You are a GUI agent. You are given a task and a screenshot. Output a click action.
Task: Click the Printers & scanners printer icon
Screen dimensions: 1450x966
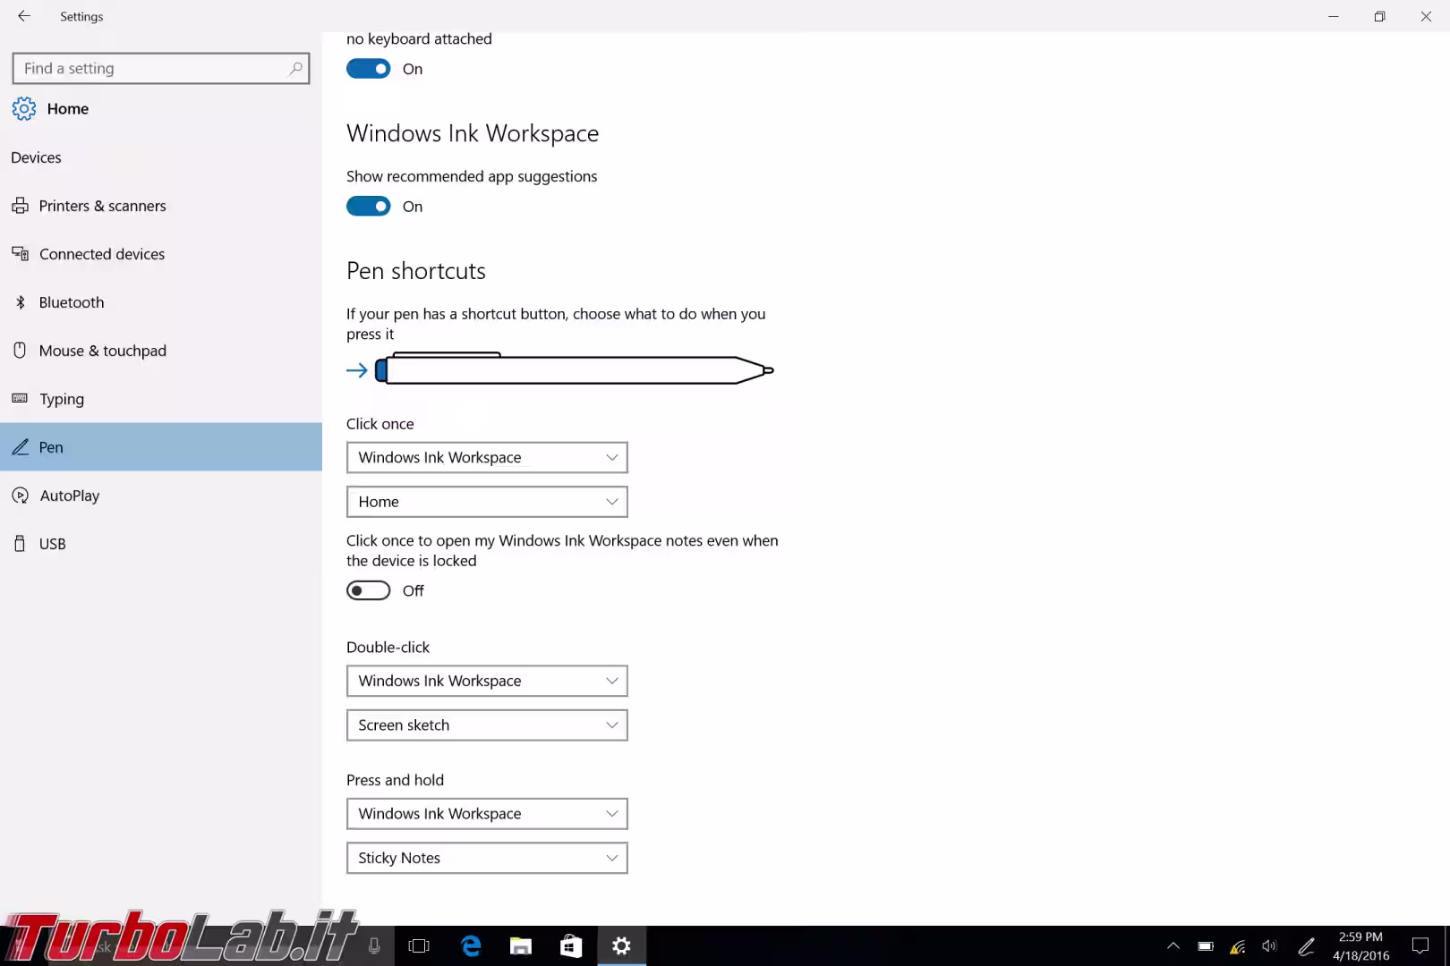point(20,206)
